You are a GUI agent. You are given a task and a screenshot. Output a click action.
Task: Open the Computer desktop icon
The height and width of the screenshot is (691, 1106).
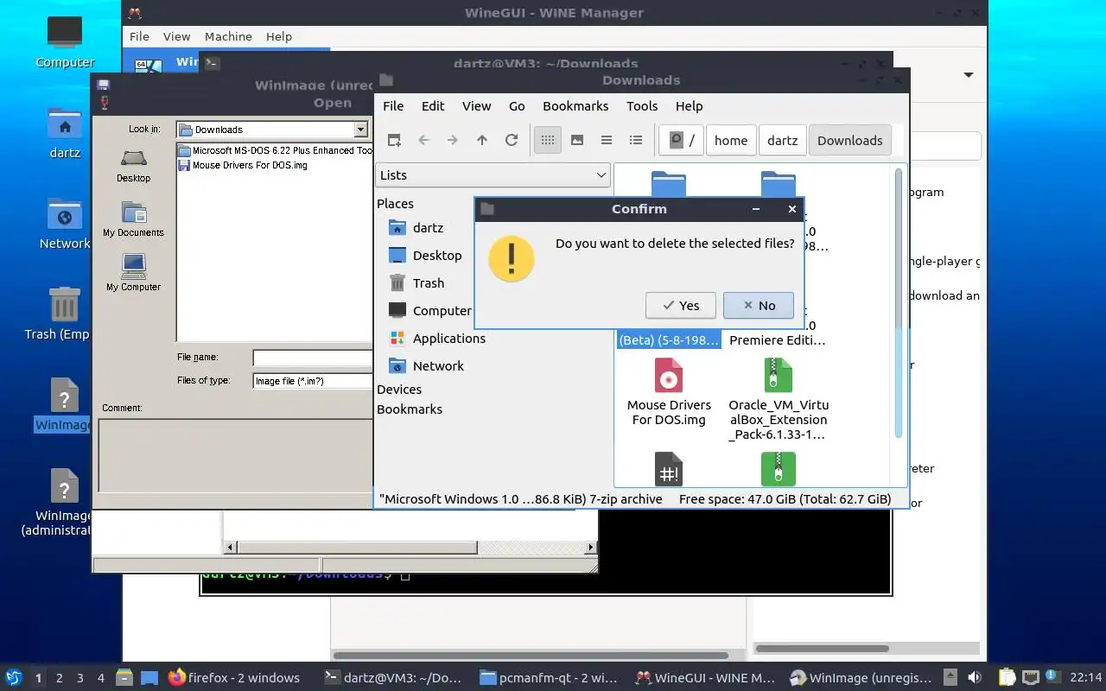tap(65, 41)
